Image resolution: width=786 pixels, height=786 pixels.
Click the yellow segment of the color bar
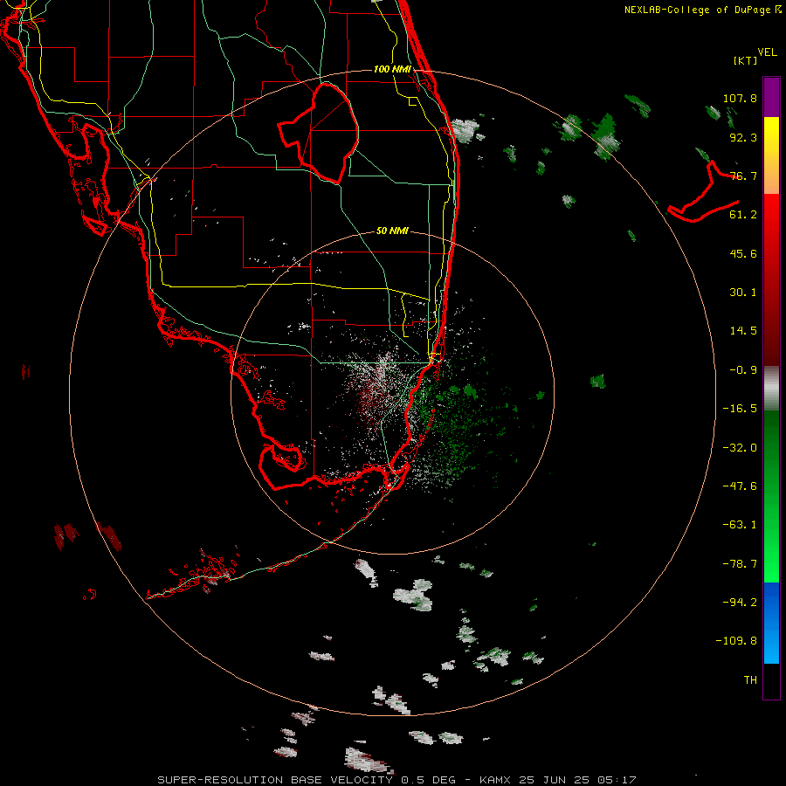771,136
